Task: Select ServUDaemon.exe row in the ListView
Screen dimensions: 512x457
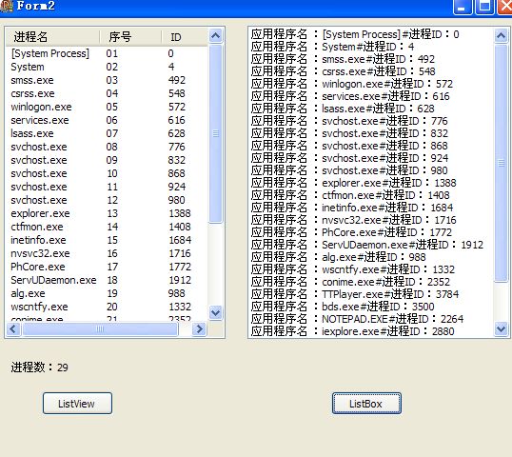Action: click(107, 280)
